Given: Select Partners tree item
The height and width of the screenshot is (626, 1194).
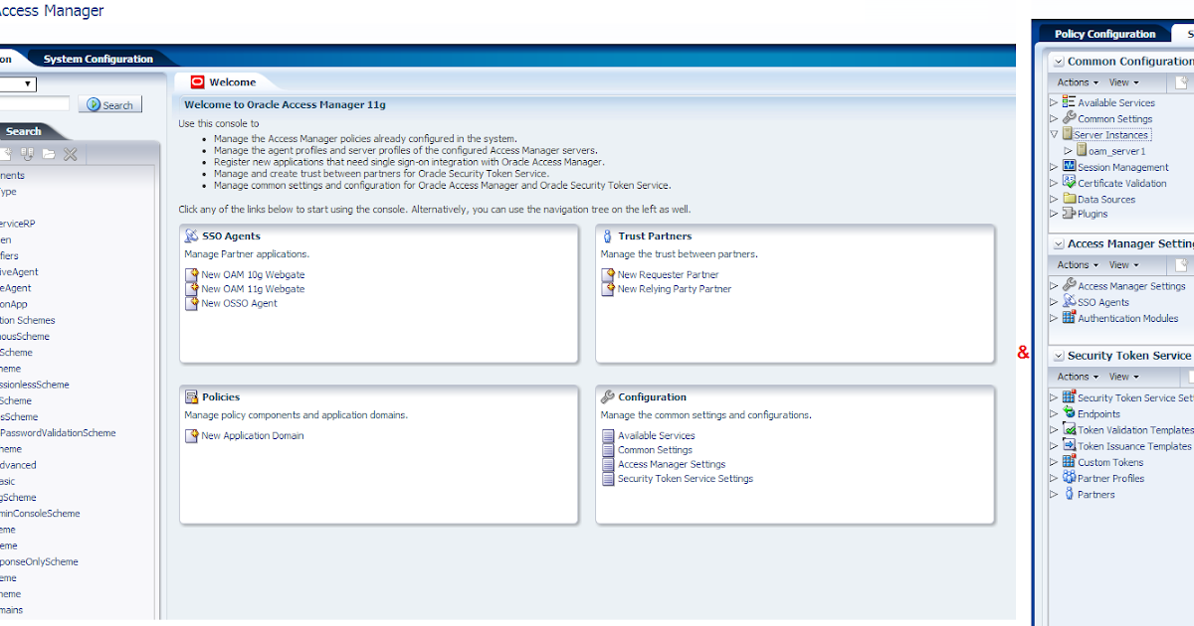Looking at the screenshot, I should click(x=1096, y=494).
